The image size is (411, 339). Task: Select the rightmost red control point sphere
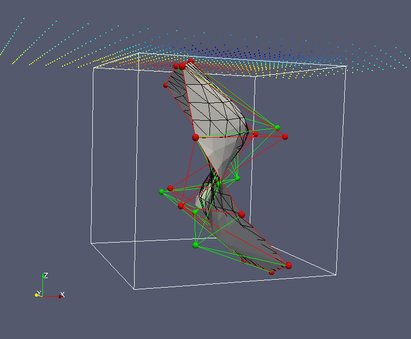point(288,266)
